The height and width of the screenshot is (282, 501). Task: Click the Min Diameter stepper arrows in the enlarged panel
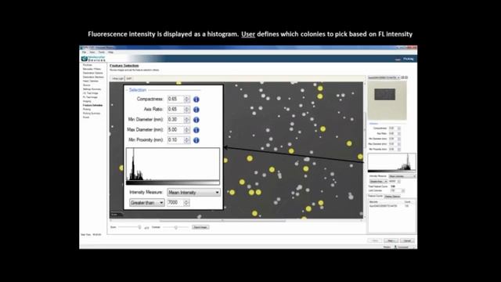[x=186, y=120]
